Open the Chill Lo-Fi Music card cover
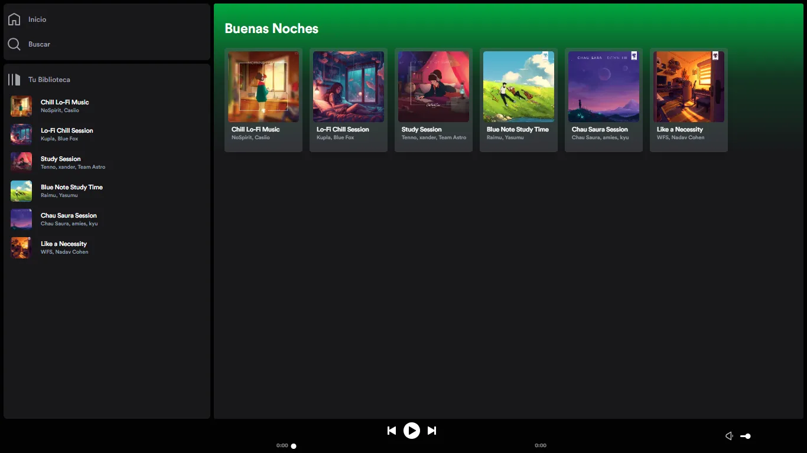The height and width of the screenshot is (453, 807). coord(263,87)
